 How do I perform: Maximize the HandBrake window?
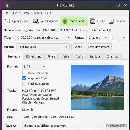click(118, 5)
